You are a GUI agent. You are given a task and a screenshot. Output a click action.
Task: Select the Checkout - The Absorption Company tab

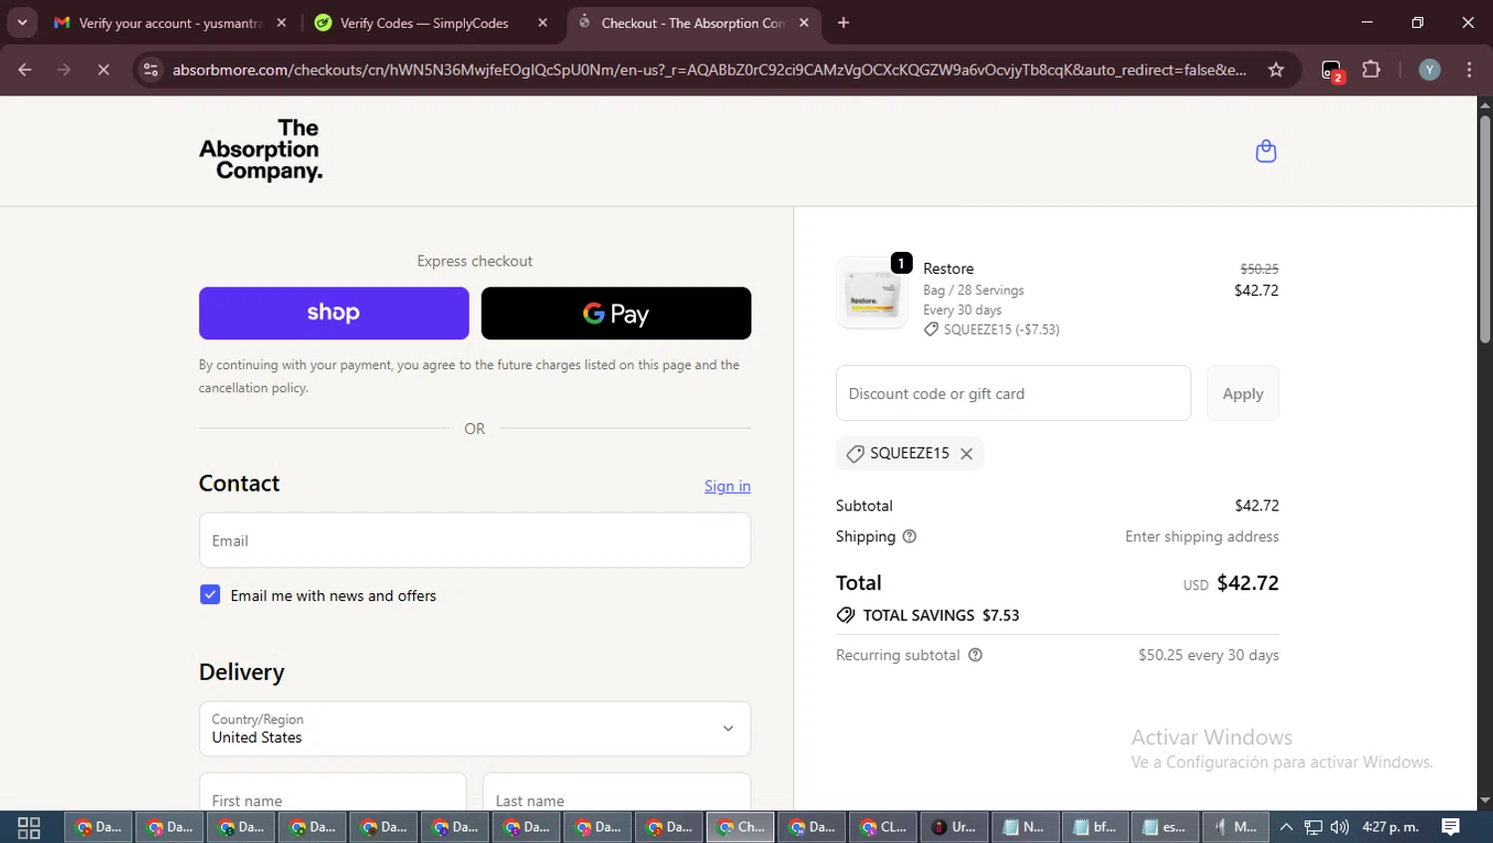[693, 23]
